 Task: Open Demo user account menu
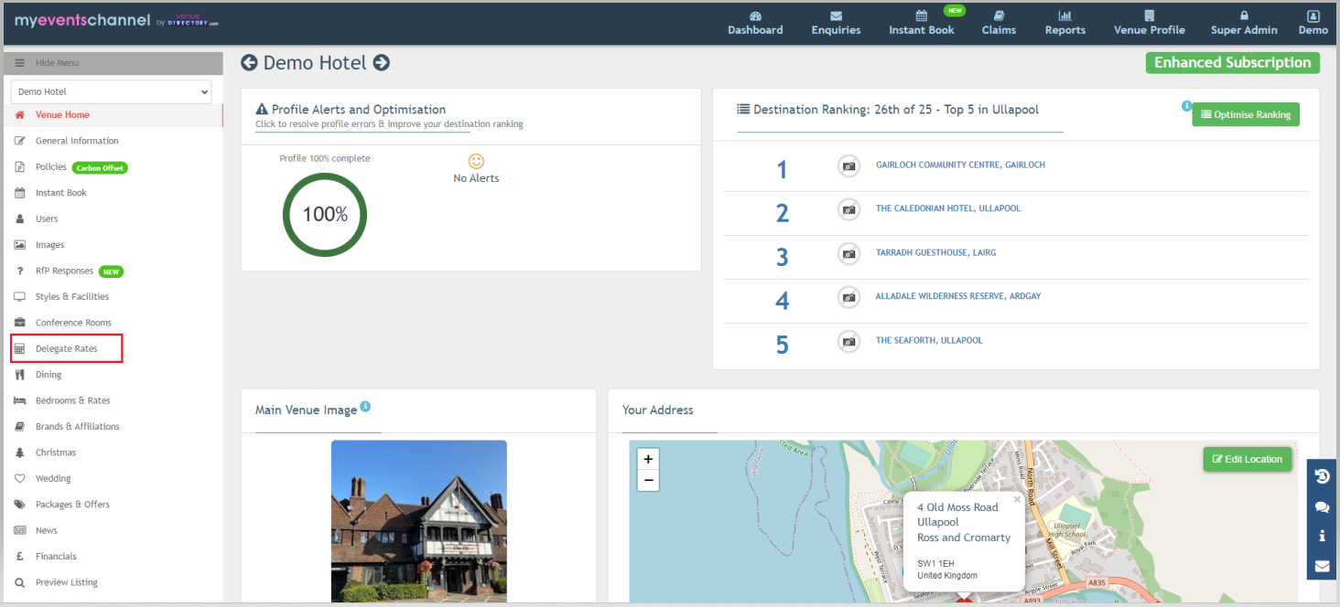[x=1313, y=23]
